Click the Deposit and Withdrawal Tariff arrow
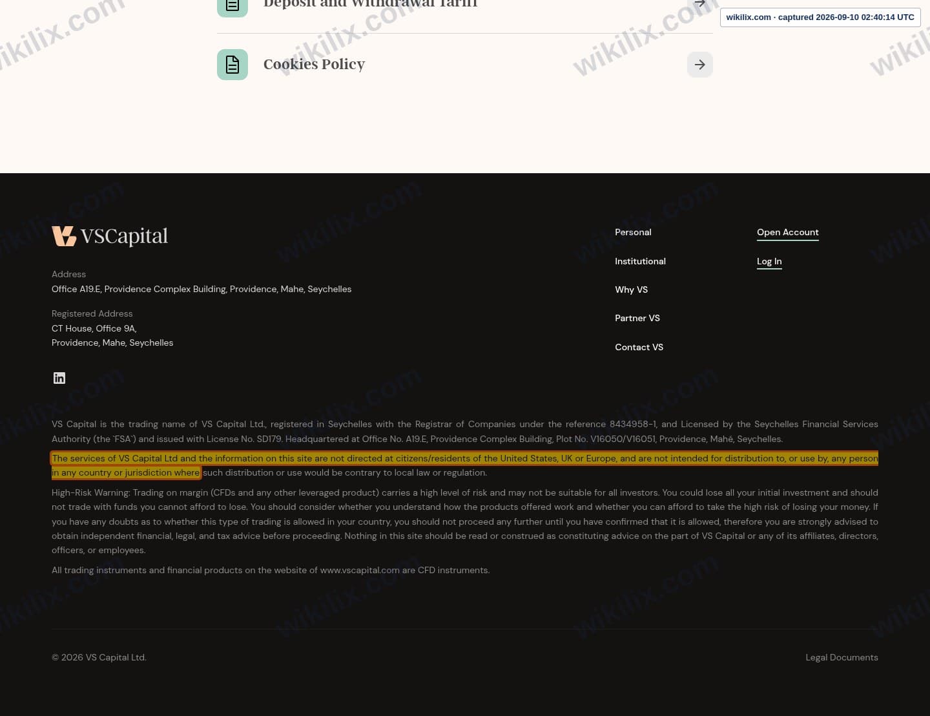Viewport: 930px width, 716px height. tap(700, 4)
